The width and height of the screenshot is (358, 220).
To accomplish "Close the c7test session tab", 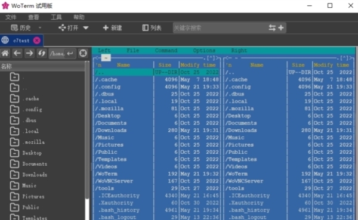I will click(37, 41).
